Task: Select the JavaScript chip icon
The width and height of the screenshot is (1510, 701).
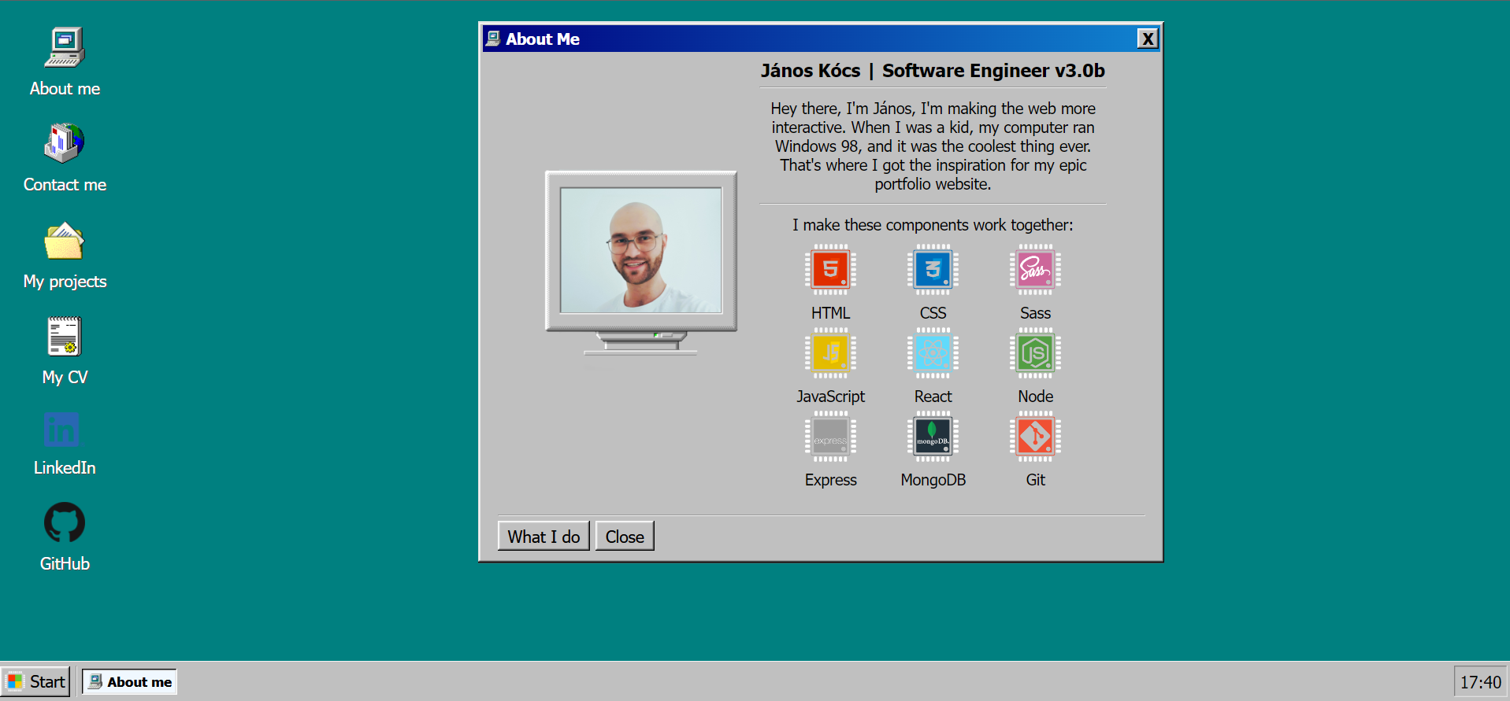Action: click(830, 353)
